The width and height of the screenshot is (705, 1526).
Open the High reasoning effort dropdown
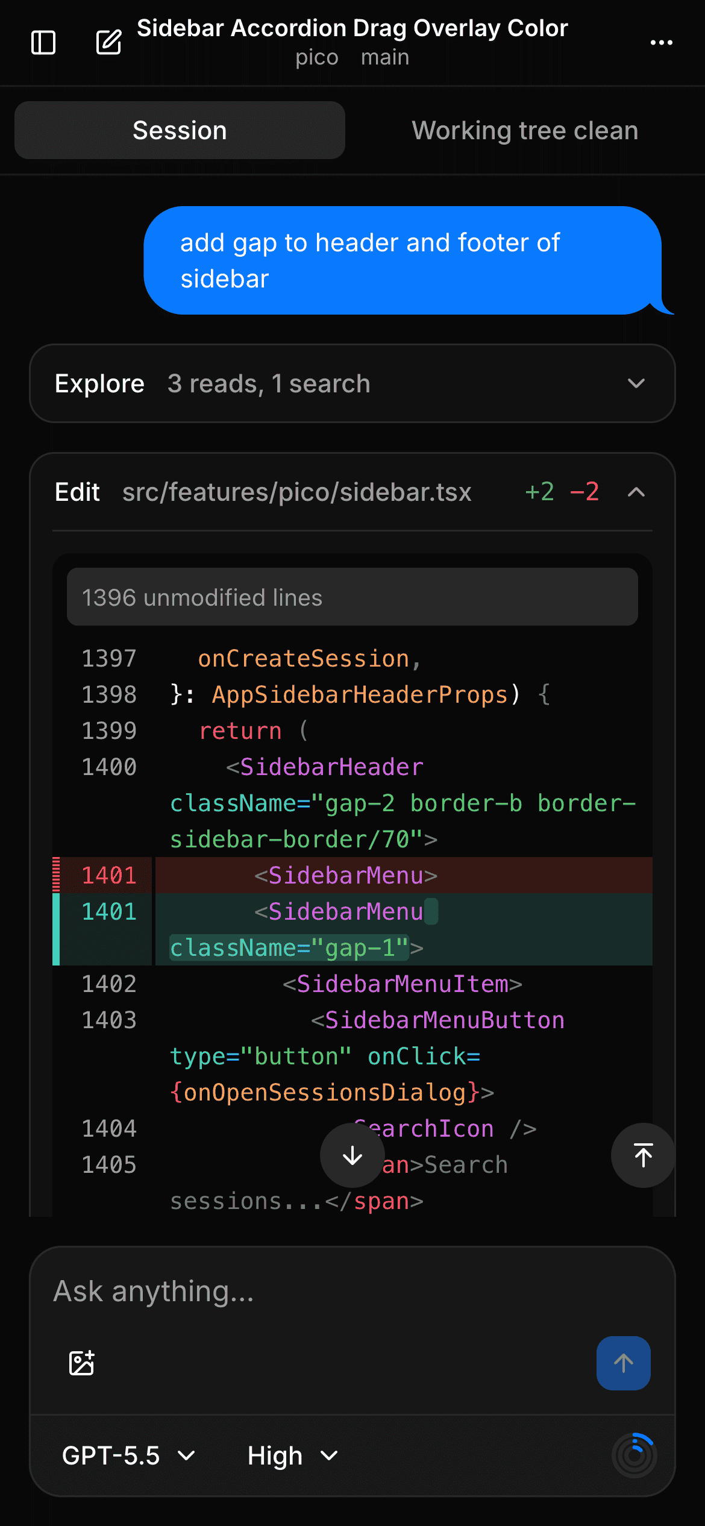coord(293,1456)
